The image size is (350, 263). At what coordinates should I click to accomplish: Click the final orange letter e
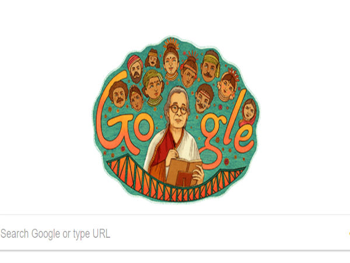(x=244, y=139)
